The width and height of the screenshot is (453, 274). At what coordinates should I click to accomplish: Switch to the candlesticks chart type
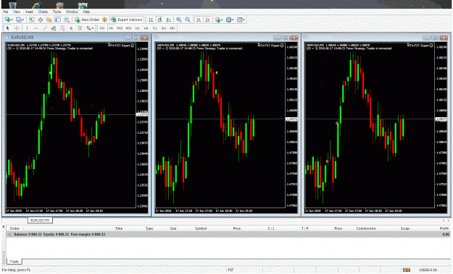[159, 20]
